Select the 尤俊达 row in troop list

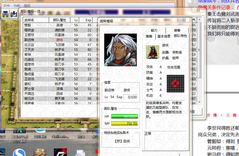[x=60, y=59]
